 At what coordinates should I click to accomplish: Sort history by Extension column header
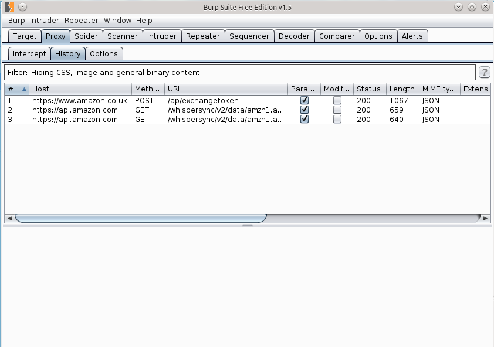tap(475, 89)
